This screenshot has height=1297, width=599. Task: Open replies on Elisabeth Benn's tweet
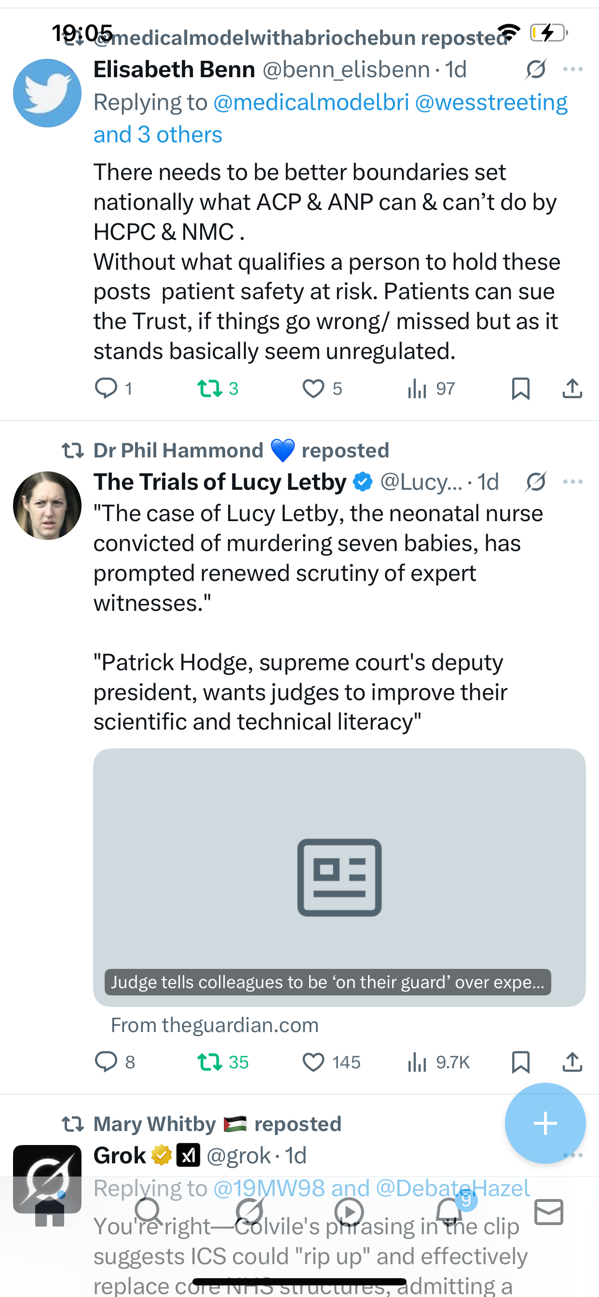pos(106,389)
